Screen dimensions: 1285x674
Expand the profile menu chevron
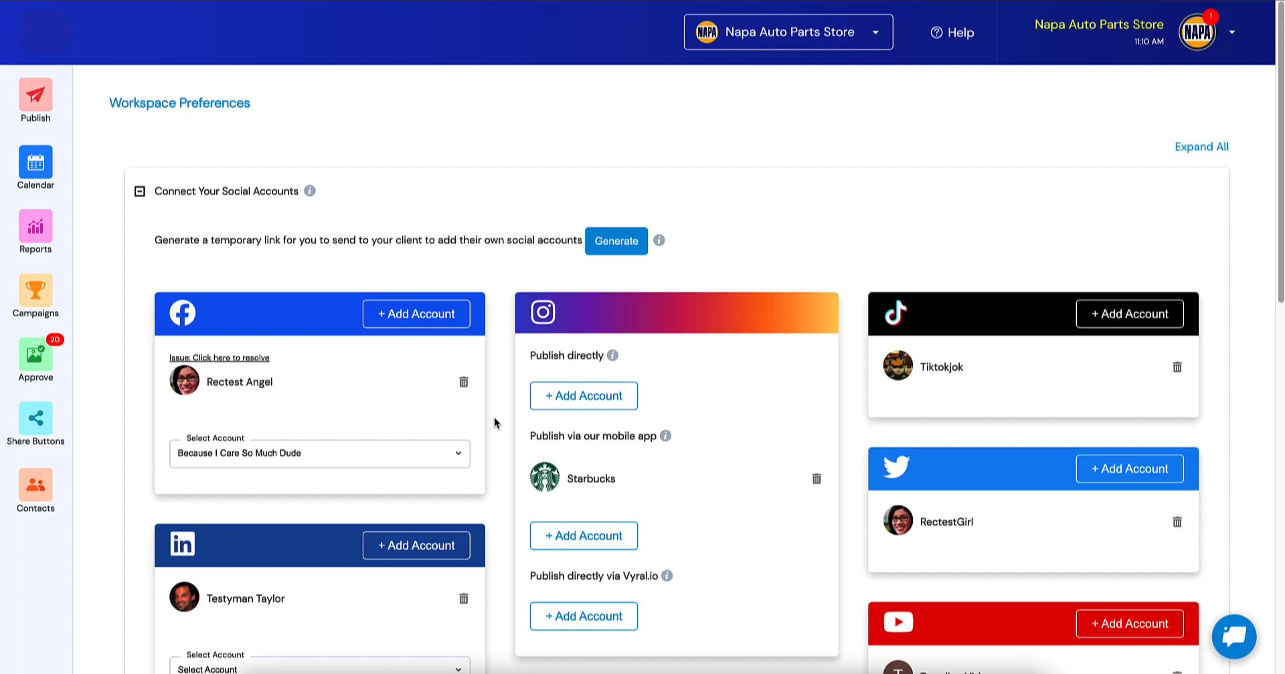(x=1232, y=32)
